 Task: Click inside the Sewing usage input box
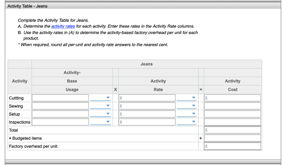tap(60, 106)
